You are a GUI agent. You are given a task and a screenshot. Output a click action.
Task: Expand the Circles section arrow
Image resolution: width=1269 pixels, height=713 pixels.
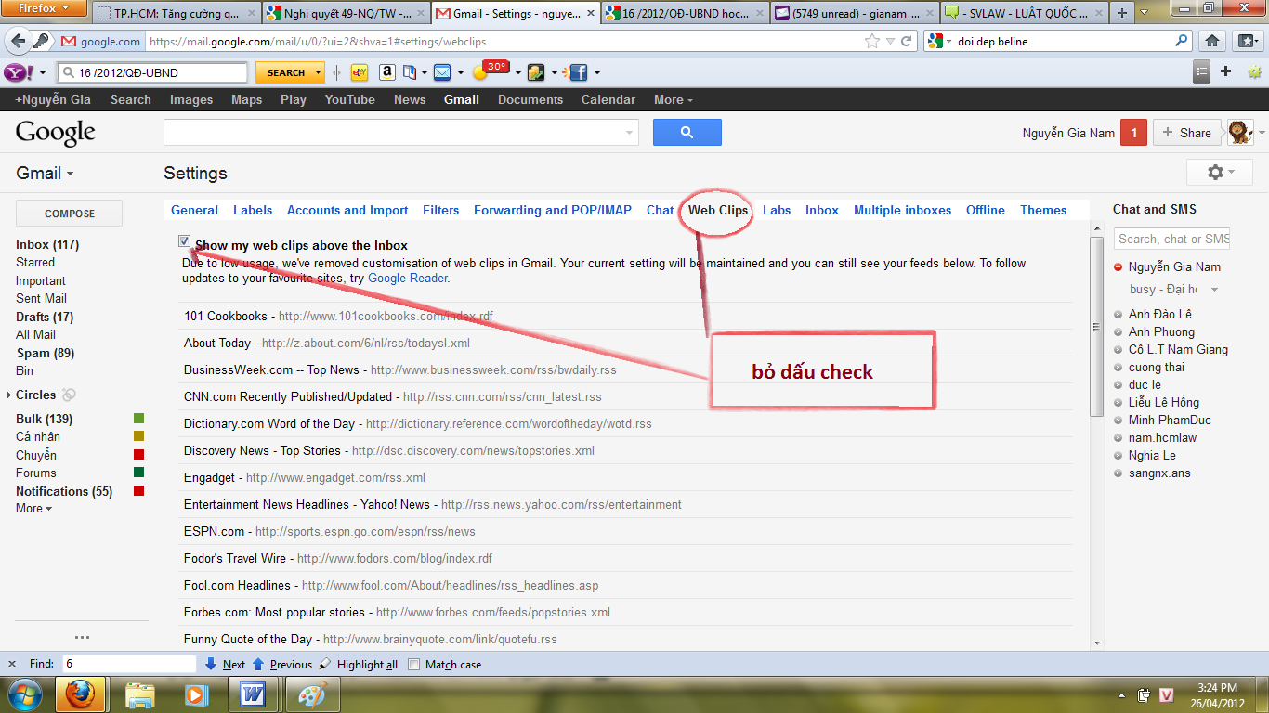point(9,395)
